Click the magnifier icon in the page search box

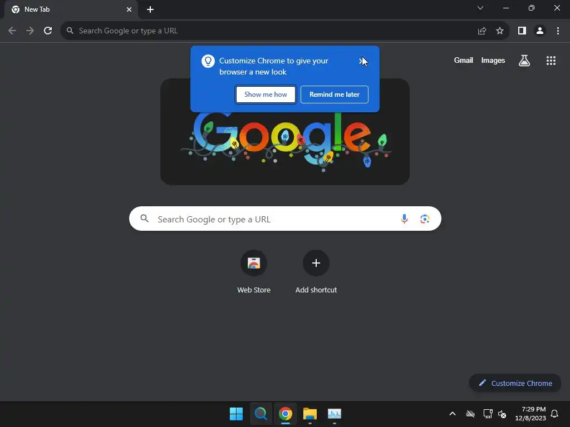pyautogui.click(x=145, y=218)
